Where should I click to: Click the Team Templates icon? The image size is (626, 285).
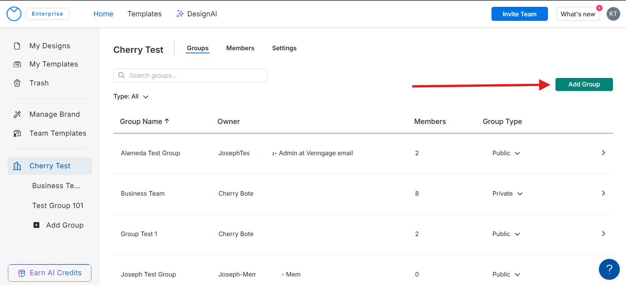coord(17,133)
